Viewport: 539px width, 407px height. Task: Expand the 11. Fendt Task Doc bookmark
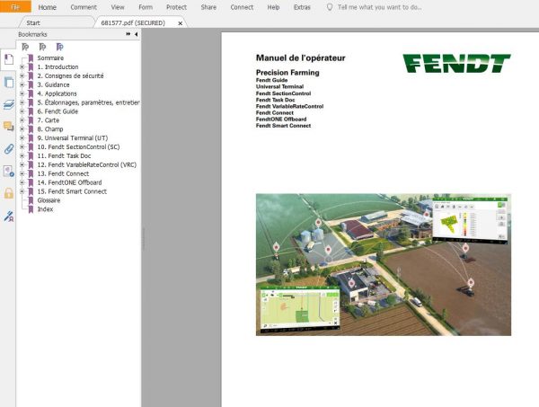(x=22, y=155)
